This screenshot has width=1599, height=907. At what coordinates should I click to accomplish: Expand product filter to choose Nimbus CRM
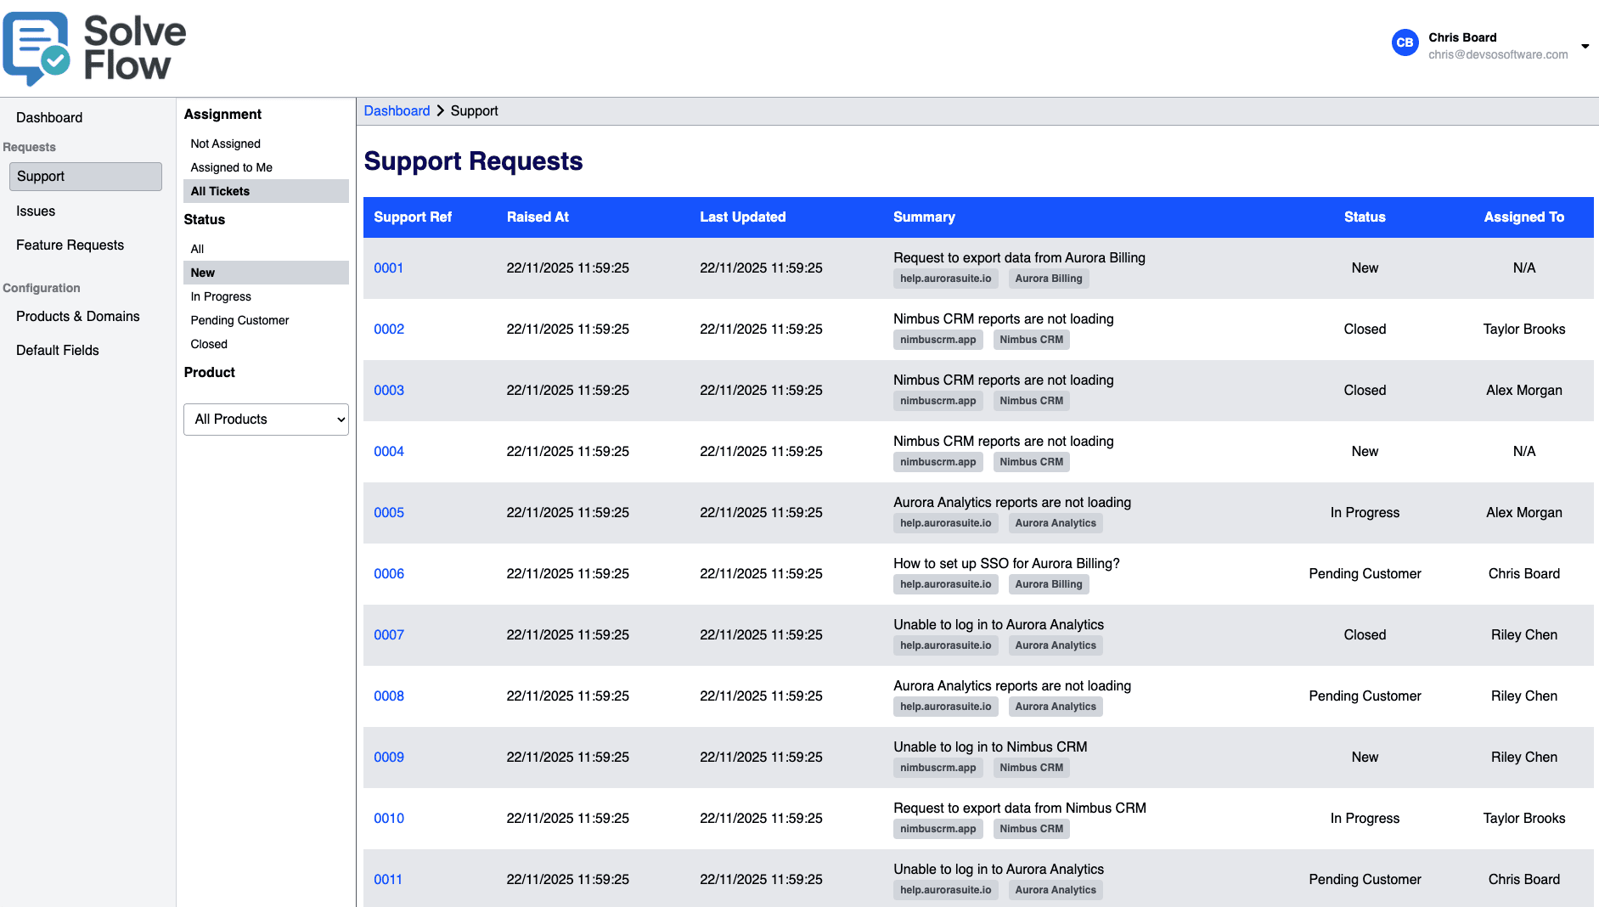click(266, 419)
